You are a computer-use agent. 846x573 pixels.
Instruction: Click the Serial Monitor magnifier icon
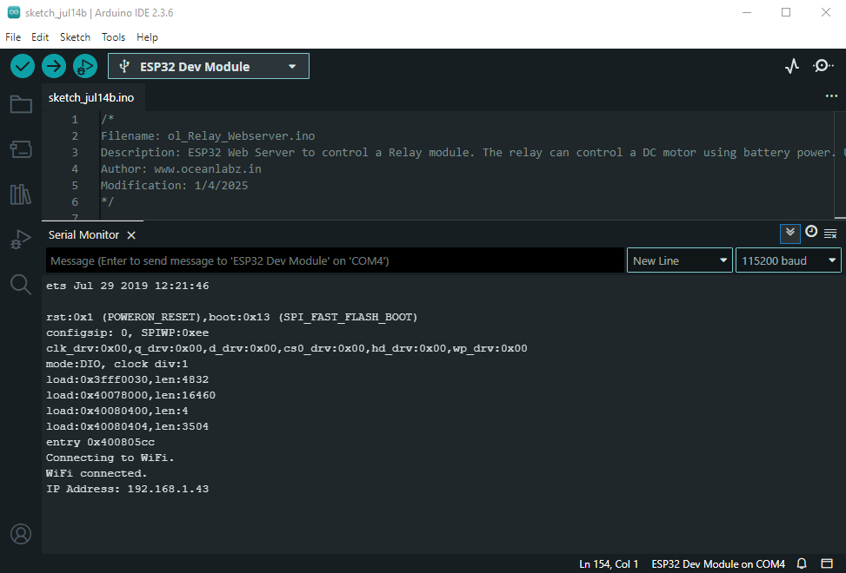[823, 66]
